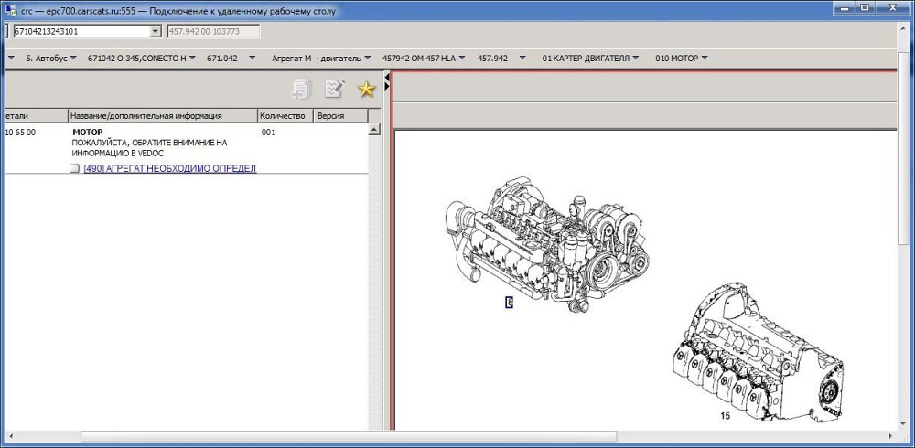Click the callout marker under the upper engine

(x=509, y=303)
